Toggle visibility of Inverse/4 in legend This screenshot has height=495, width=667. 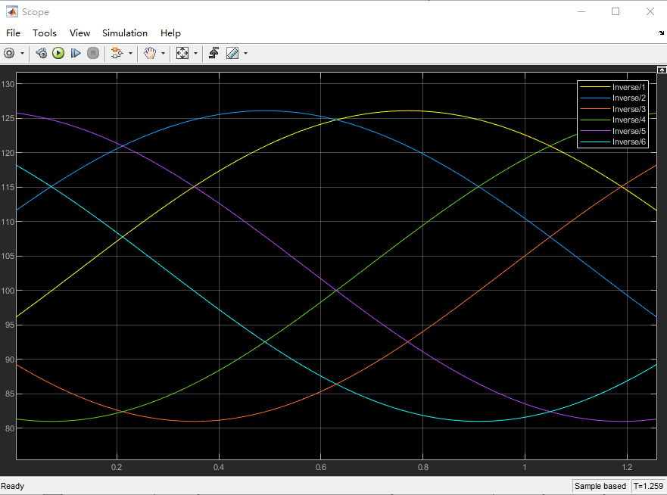tap(612, 120)
